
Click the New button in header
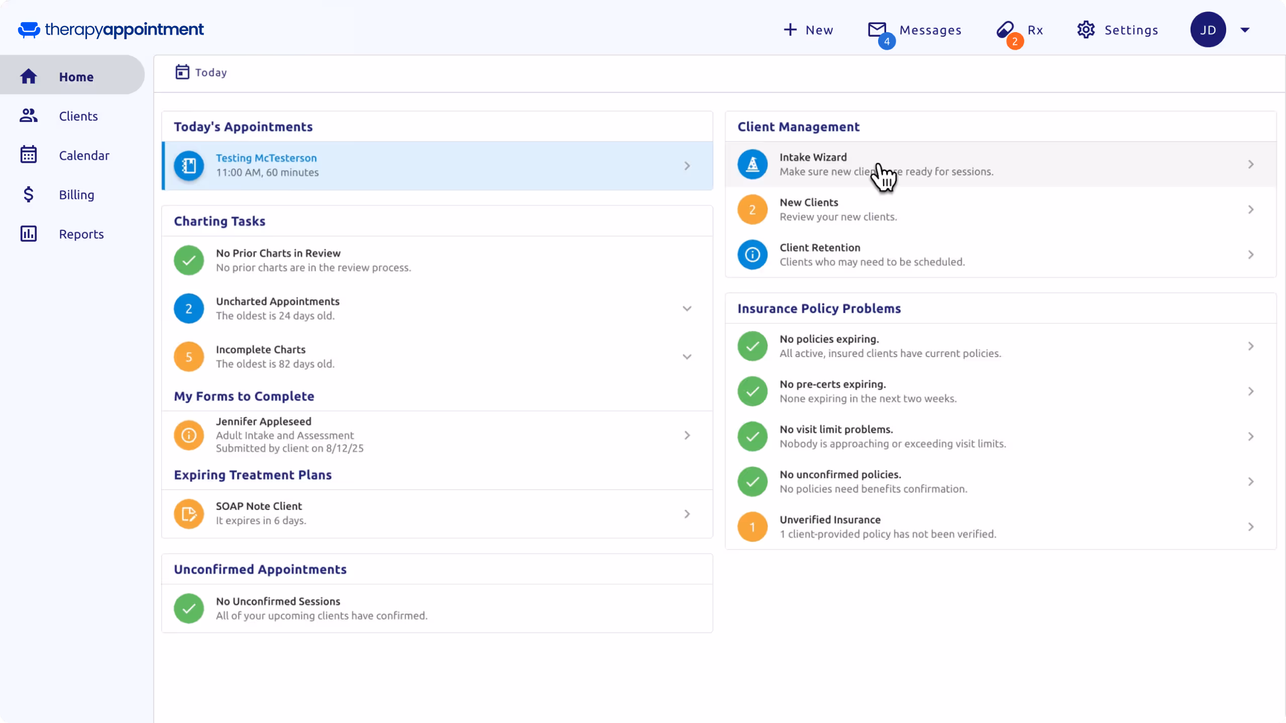tap(808, 30)
